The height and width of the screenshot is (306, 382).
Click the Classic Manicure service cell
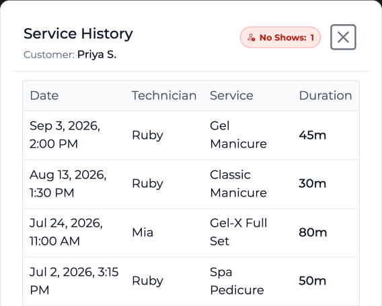pos(238,184)
